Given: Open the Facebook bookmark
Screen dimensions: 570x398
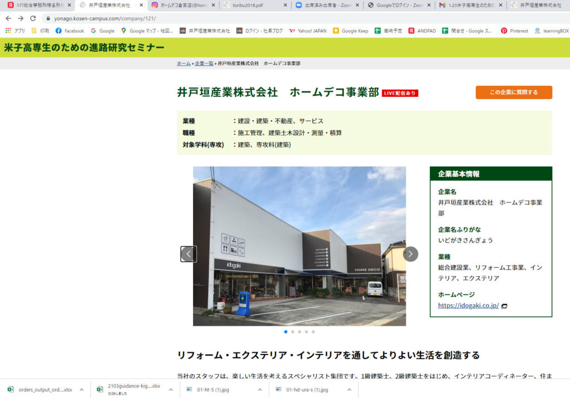Looking at the screenshot, I should point(70,31).
